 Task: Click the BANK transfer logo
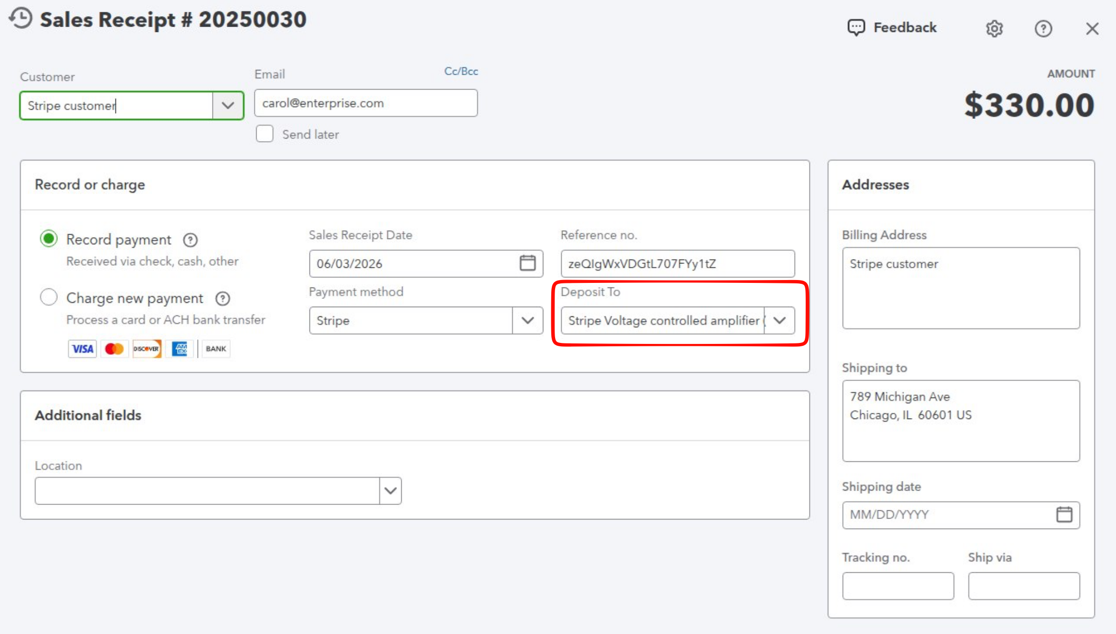pos(216,349)
